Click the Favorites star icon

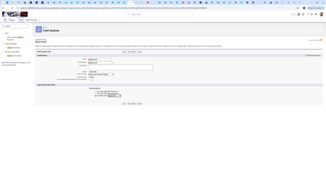pos(292,14)
